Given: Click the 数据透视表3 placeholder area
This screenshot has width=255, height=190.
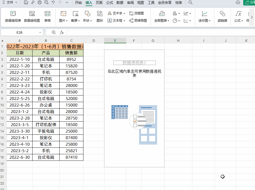Looking at the screenshot, I should (x=134, y=108).
